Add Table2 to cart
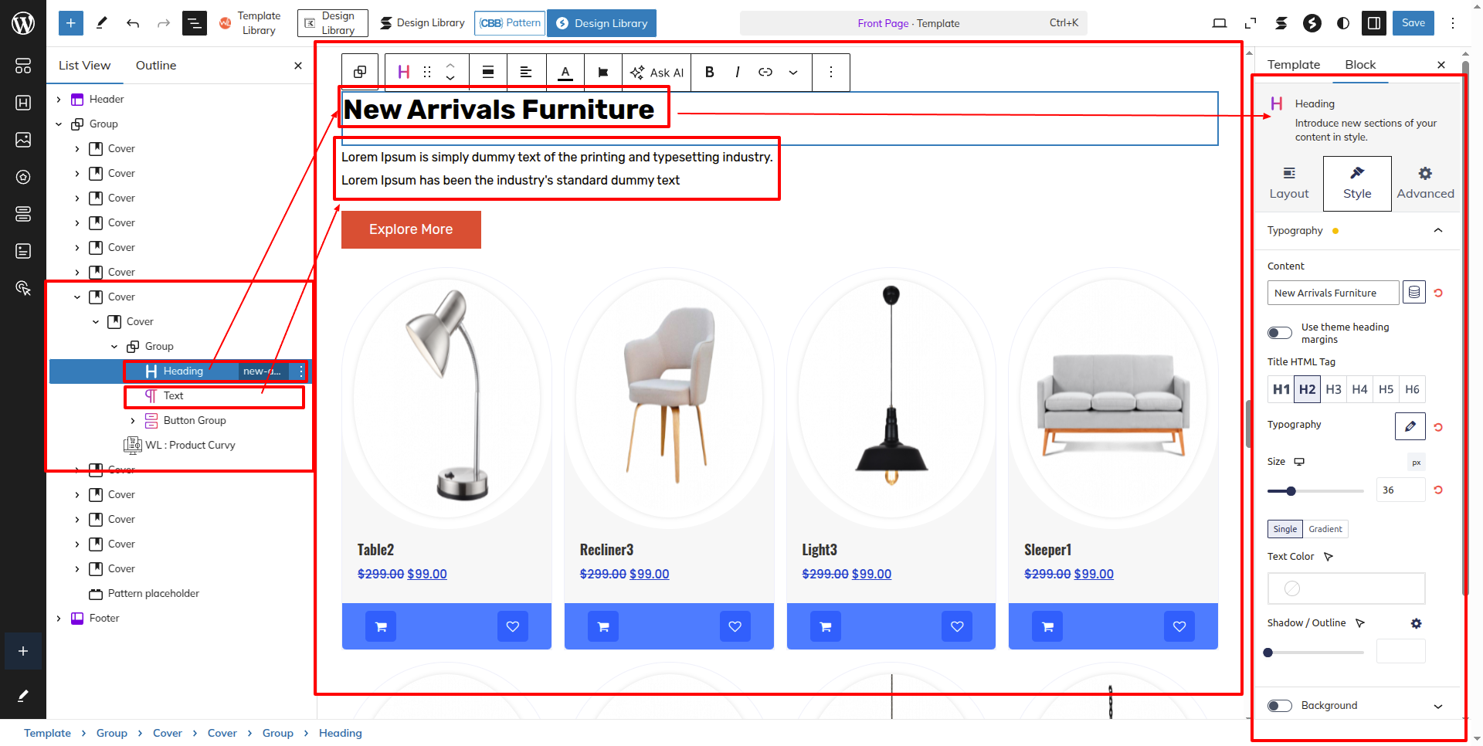 pos(381,626)
